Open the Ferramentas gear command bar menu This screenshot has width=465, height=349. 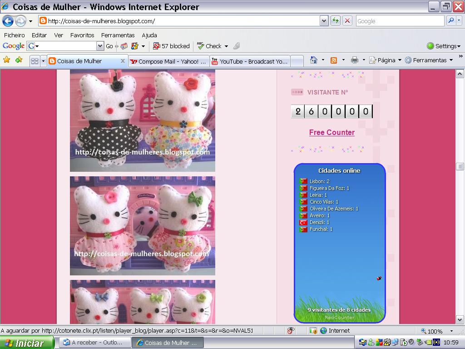coord(429,60)
